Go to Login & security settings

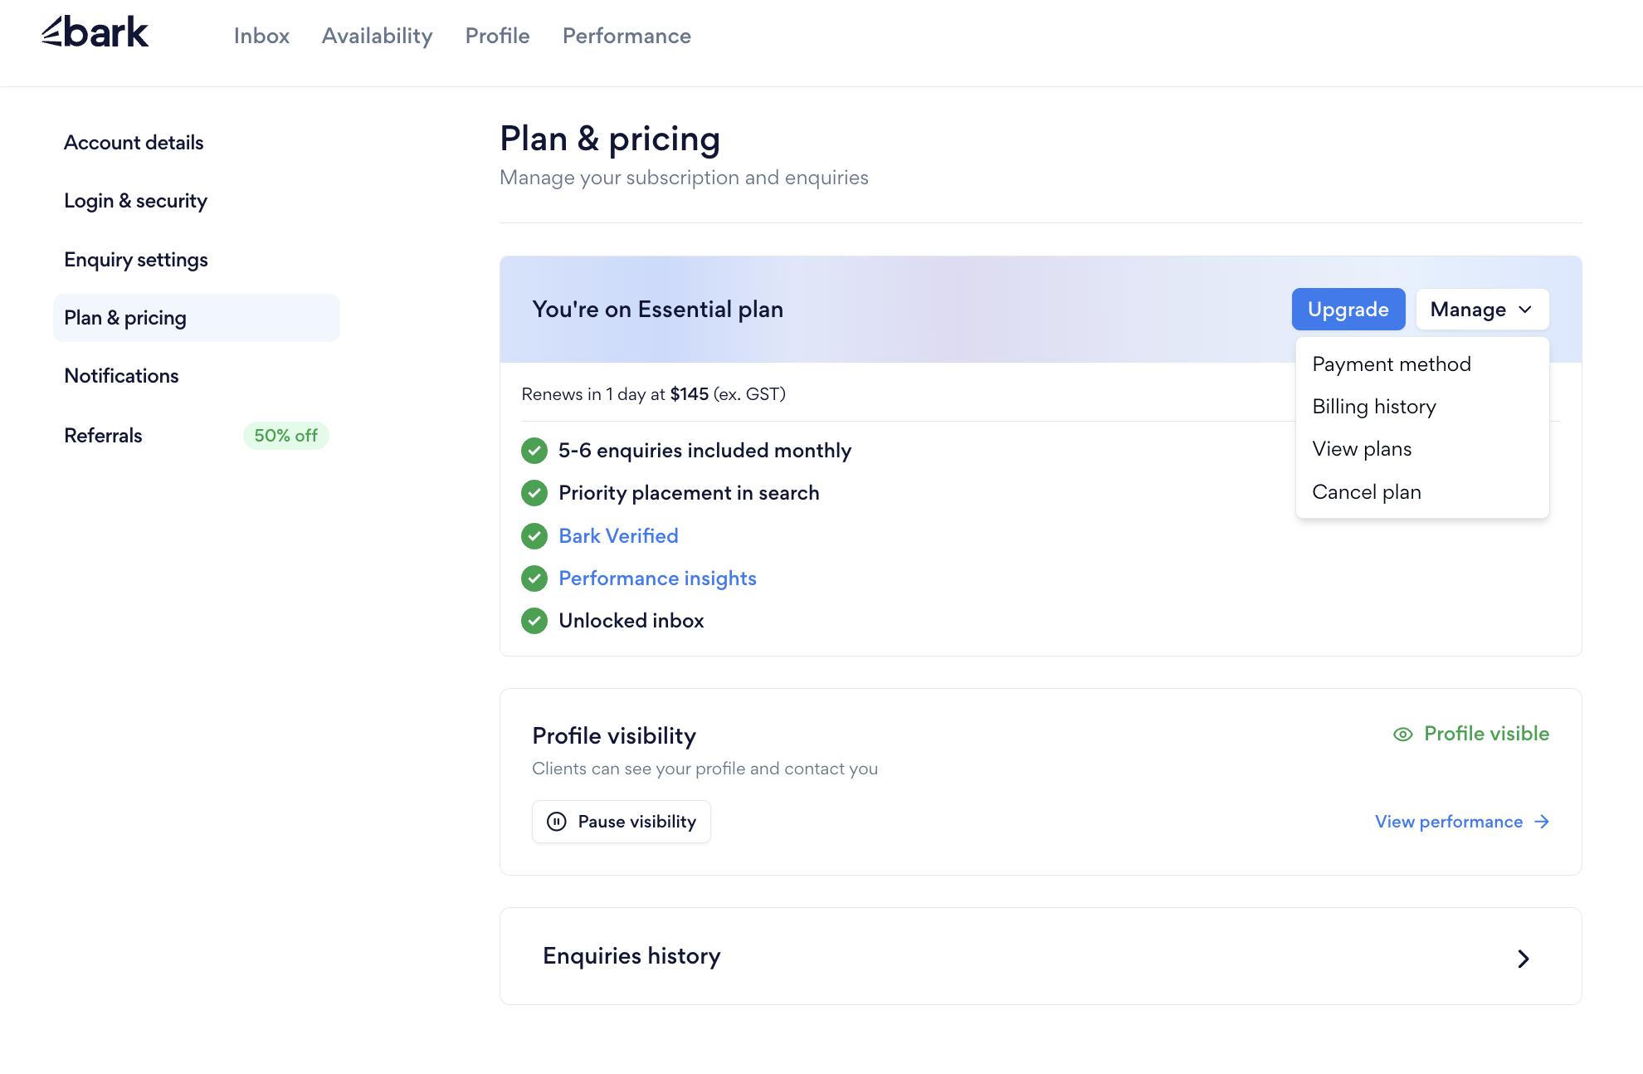pyautogui.click(x=197, y=201)
